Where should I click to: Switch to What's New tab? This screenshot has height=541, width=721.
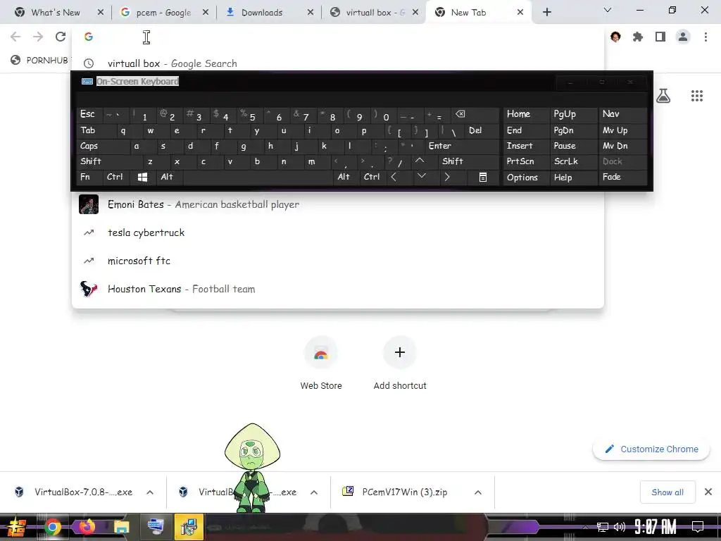pos(56,13)
